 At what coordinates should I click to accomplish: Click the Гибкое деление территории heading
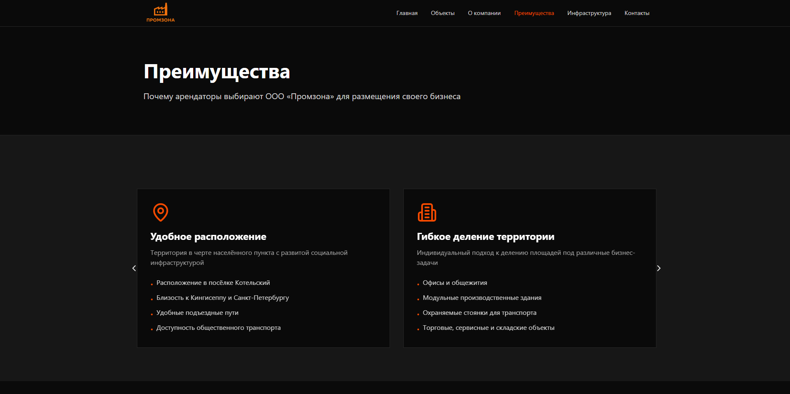tap(485, 237)
